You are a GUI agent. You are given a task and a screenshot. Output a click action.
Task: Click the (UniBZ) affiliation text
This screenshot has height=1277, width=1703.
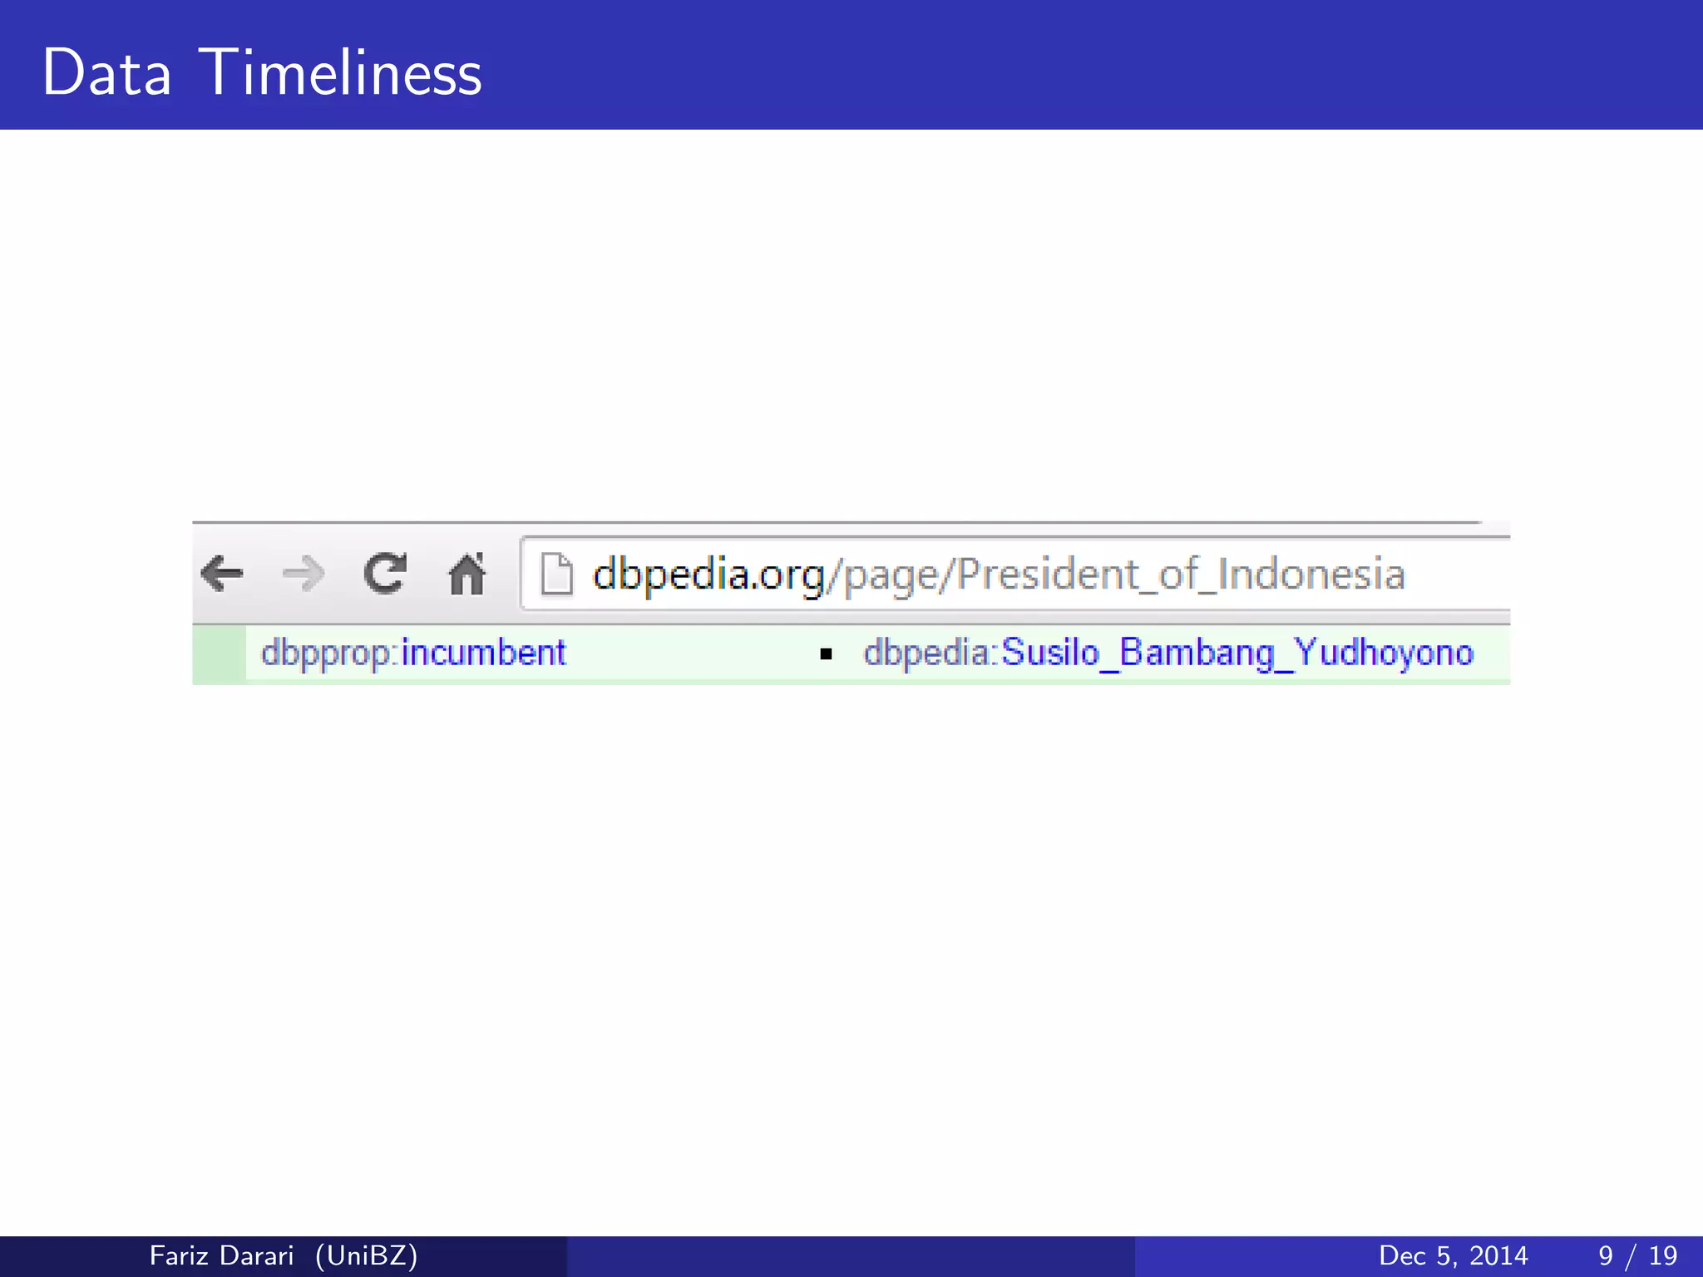(x=366, y=1255)
